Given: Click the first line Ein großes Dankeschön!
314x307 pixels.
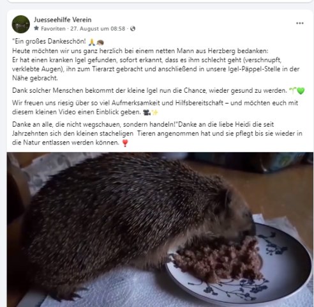Looking at the screenshot, I should [x=49, y=42].
